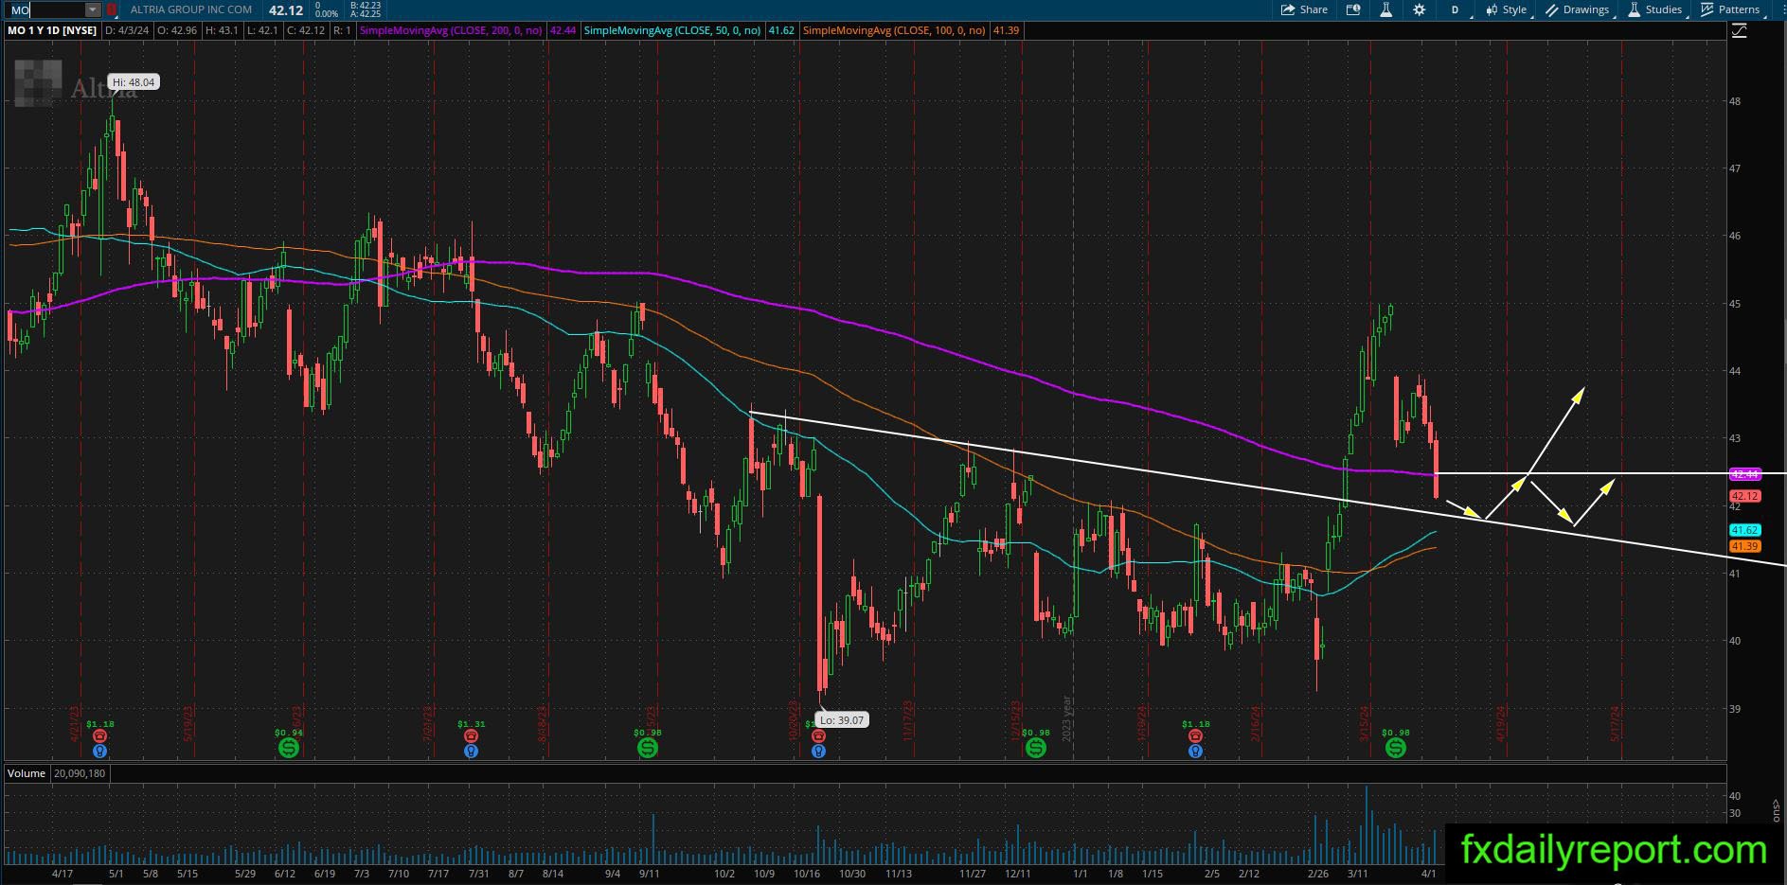The image size is (1787, 885).
Task: Click the dividend icon near the 3/15/24 line
Action: 1396,748
